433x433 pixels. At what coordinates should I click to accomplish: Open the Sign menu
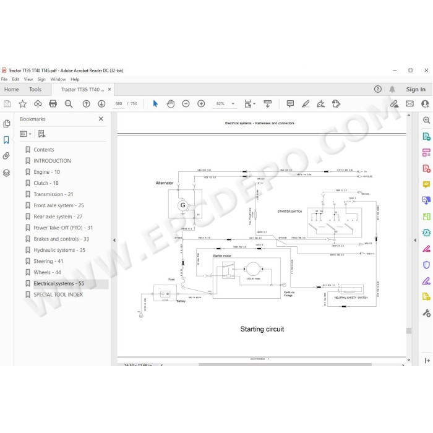[41, 79]
